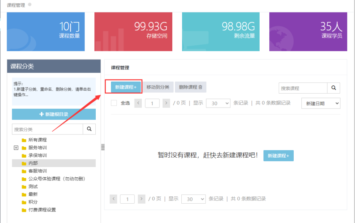Click the folder icon of 承保培训
Viewport: 355px width, 223px height.
point(24,156)
